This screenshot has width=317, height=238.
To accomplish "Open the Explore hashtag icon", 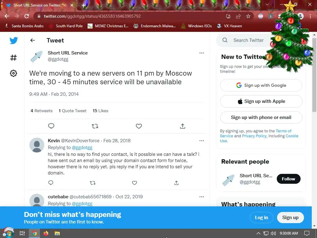I will click(14, 58).
